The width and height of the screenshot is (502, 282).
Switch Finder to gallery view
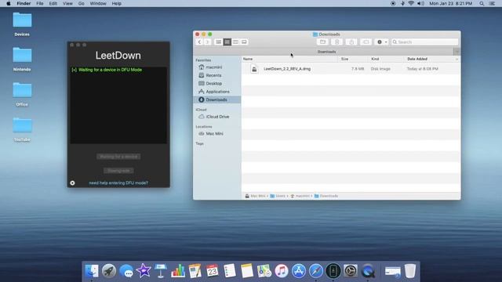[244, 42]
